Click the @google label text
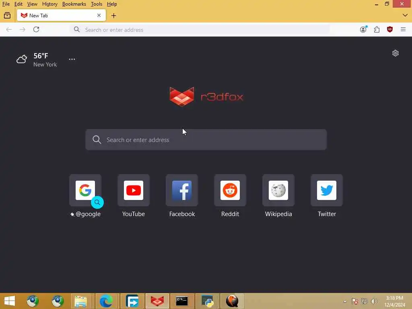 point(88,214)
